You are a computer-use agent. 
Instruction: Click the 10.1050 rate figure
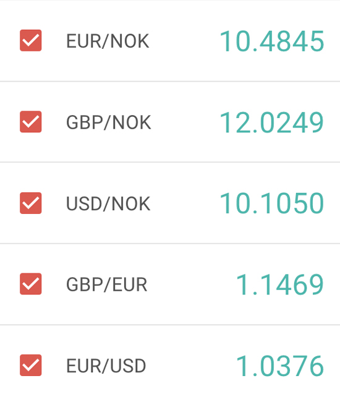pyautogui.click(x=272, y=204)
